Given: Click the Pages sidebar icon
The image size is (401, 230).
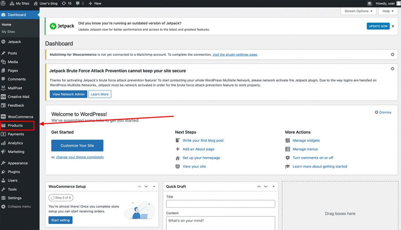Looking at the screenshot, I should click(3, 70).
